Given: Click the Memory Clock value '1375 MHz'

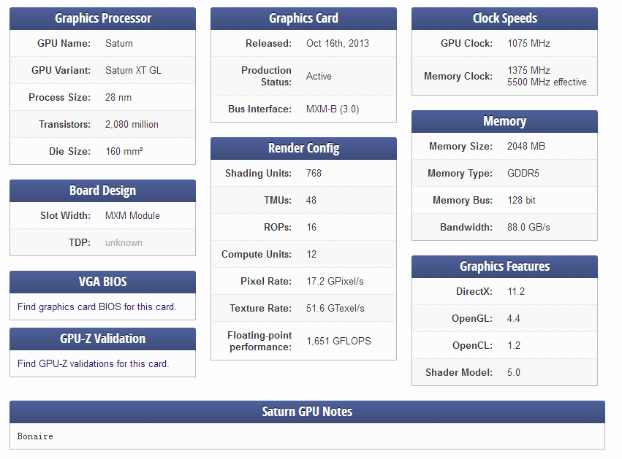Looking at the screenshot, I should tap(528, 70).
